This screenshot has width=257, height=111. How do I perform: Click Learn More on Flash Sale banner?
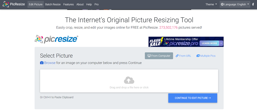coord(210,43)
